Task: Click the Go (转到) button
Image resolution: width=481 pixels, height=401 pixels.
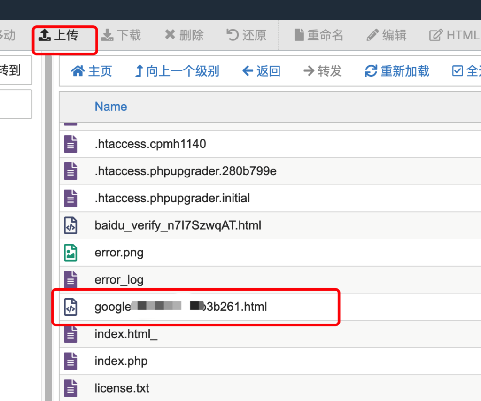Action: coord(16,70)
